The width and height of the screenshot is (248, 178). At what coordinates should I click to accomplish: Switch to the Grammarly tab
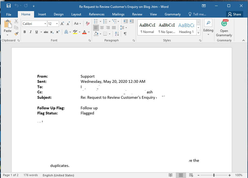point(173,14)
